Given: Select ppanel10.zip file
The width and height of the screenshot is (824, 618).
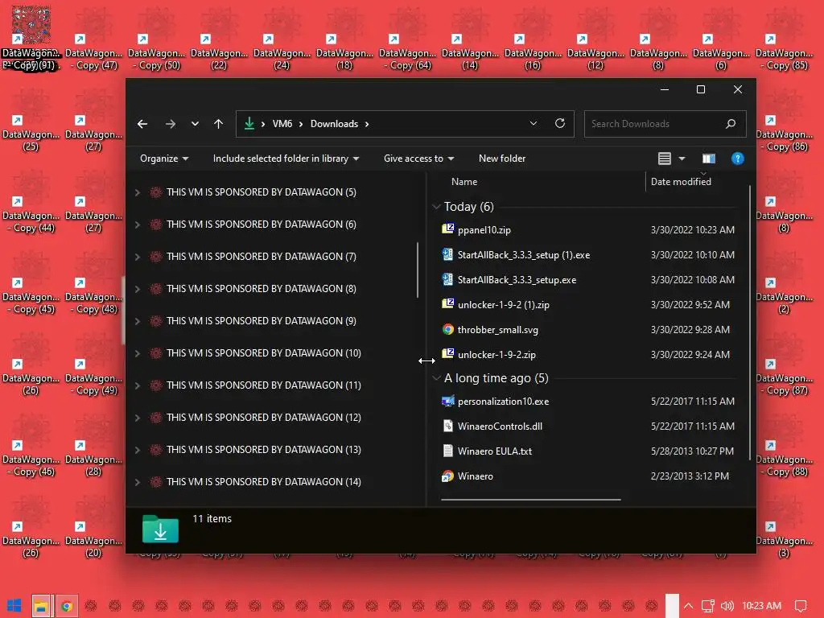Looking at the screenshot, I should pyautogui.click(x=484, y=230).
